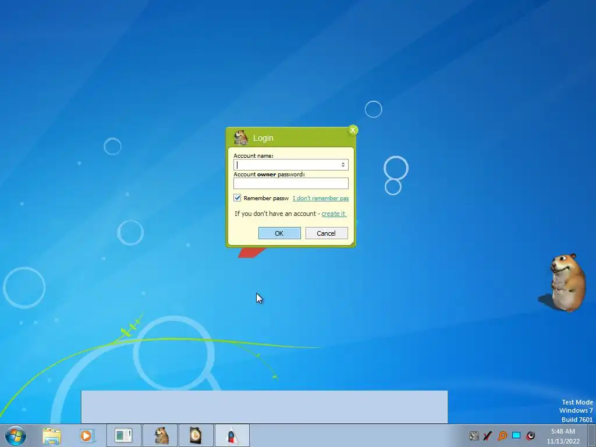
Task: Click the first gray tray icon
Action: [474, 435]
